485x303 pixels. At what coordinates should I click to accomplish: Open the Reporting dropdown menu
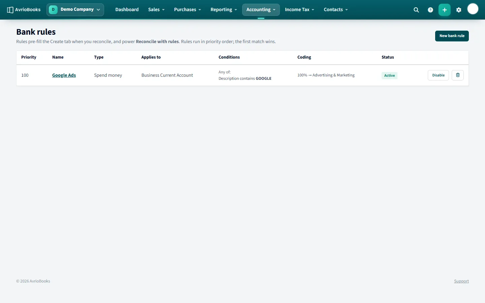[224, 9]
